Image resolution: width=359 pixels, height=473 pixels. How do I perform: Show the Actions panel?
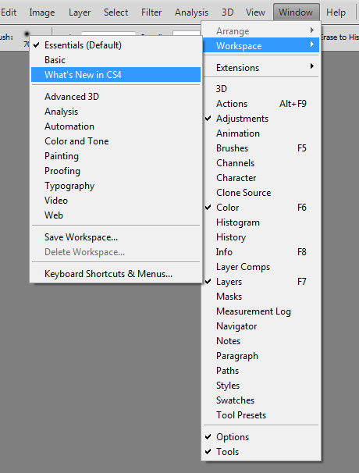coord(261,104)
